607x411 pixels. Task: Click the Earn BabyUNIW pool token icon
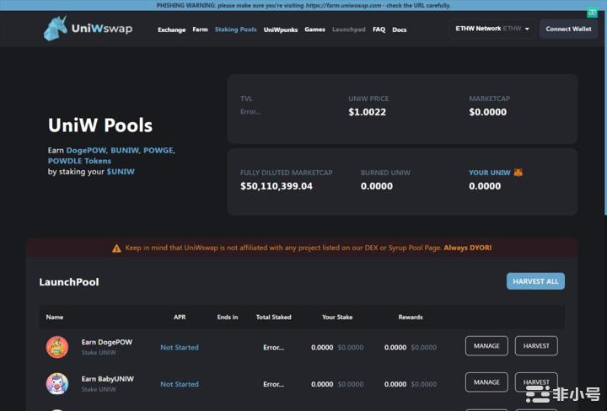click(57, 383)
